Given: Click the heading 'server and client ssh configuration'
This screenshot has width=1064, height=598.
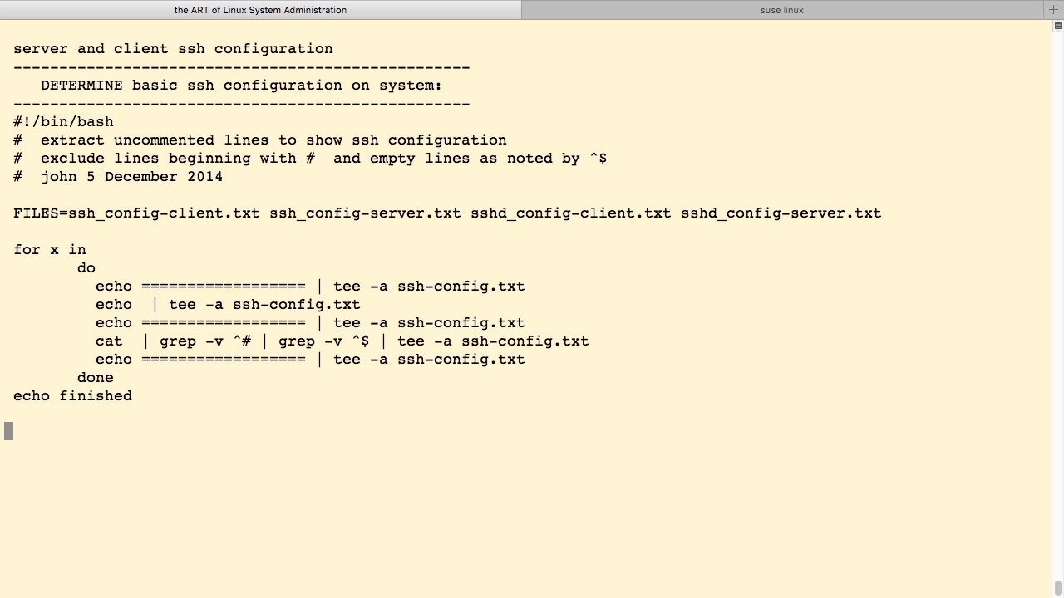Looking at the screenshot, I should [x=173, y=49].
